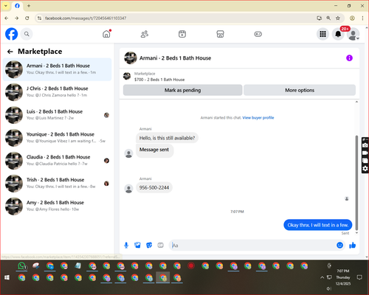Screen dimensions: 369x295
Task: Reload the page with the refresh icon
Action: (27, 18)
